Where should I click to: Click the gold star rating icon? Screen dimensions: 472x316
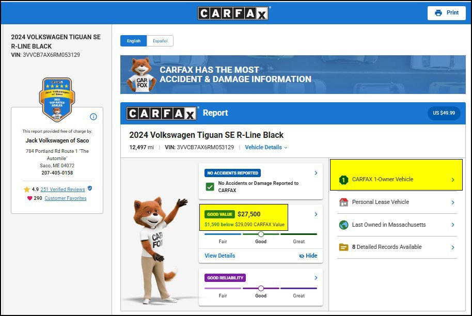pos(27,189)
